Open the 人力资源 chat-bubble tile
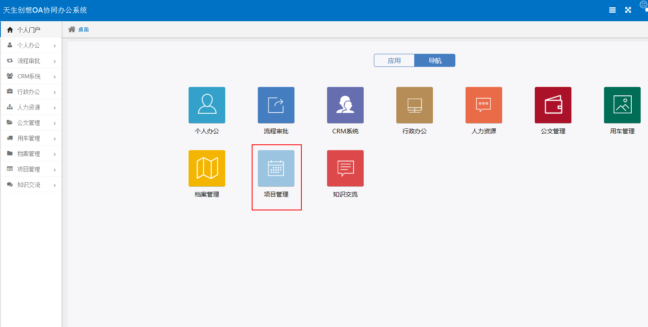Viewport: 648px width, 327px height. (484, 105)
